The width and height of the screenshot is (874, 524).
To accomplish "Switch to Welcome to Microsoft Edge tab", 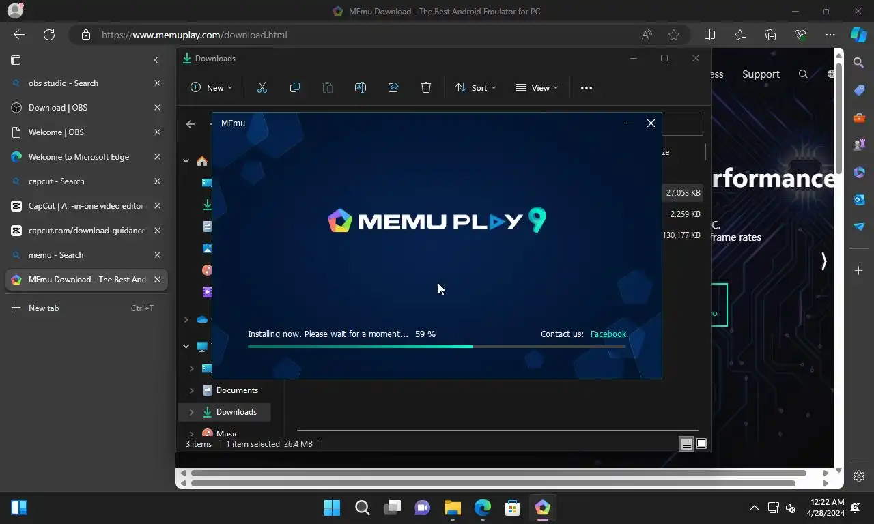I will tap(86, 157).
